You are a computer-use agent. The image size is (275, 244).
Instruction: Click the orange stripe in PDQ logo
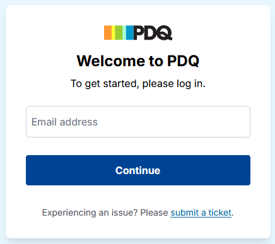pos(108,33)
